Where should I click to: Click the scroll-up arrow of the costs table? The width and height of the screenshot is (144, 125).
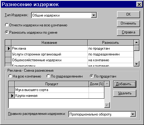pyautogui.click(x=136, y=43)
